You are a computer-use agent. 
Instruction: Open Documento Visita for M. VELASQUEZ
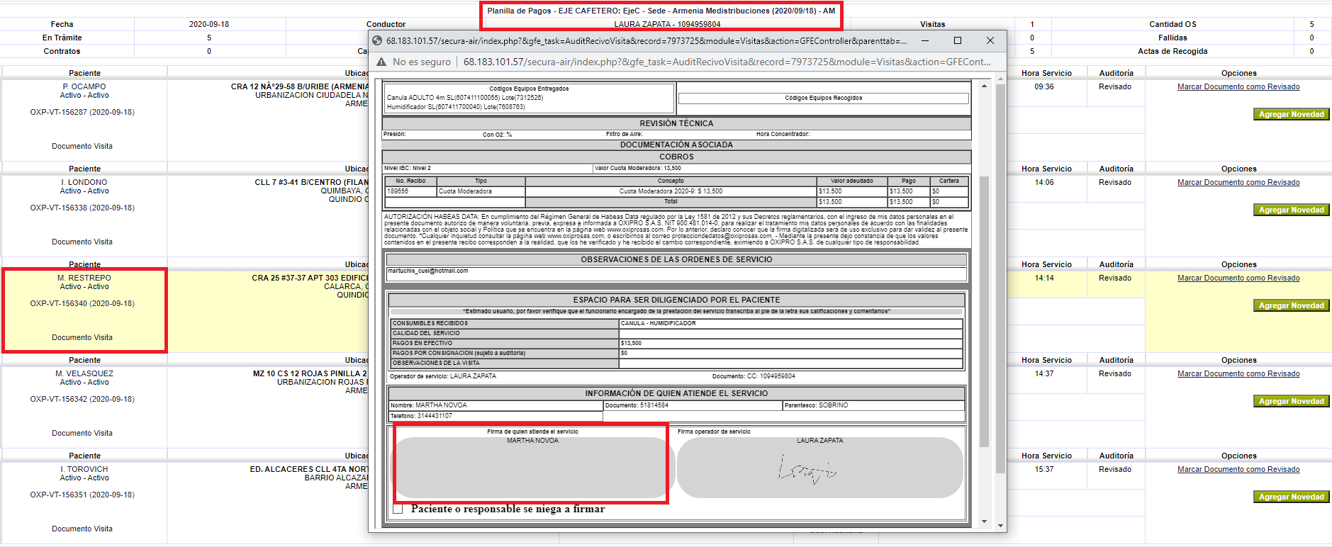[x=82, y=433]
